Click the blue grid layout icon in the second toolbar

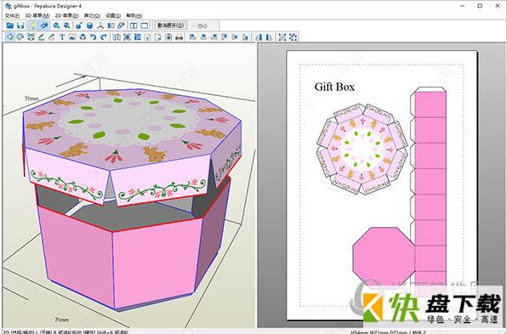point(138,37)
